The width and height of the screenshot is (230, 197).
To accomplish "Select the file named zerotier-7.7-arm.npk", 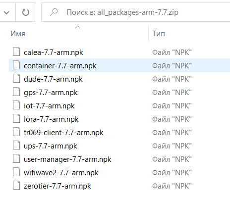I will pyautogui.click(x=57, y=186).
